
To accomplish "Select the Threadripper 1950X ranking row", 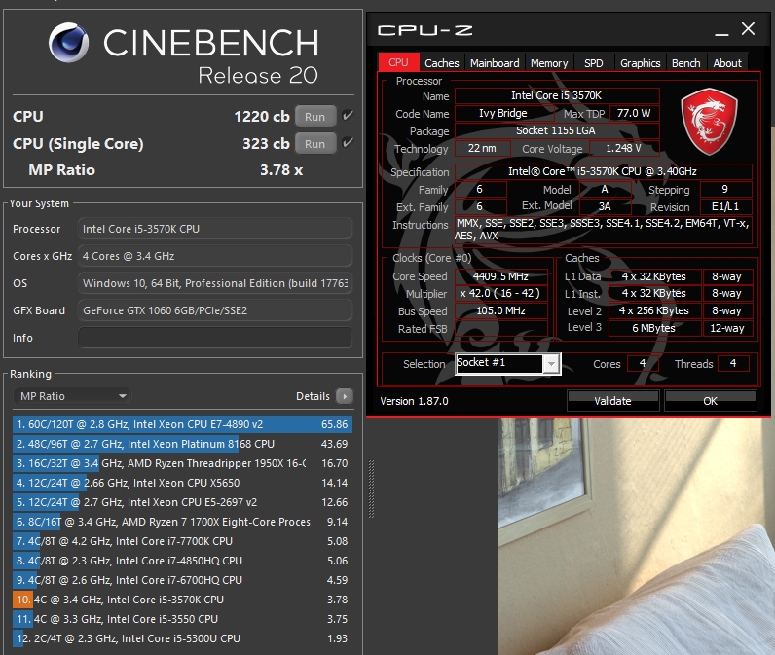I will pos(182,463).
